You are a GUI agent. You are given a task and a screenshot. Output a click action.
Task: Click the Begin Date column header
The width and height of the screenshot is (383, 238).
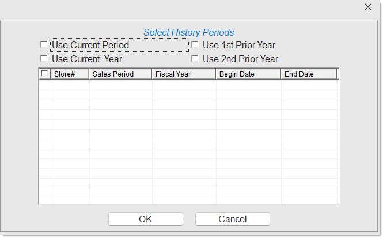pyautogui.click(x=248, y=74)
